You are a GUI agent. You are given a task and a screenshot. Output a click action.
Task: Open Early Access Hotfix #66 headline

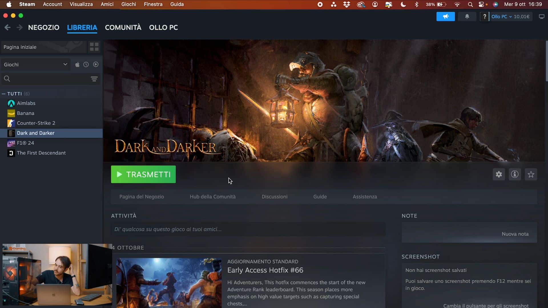[x=265, y=270]
